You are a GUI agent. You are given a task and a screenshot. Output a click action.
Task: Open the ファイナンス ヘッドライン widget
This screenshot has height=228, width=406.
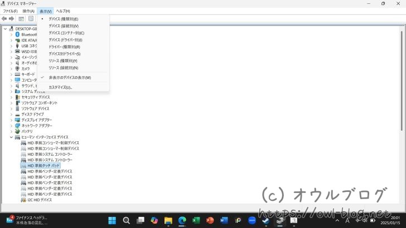pyautogui.click(x=26, y=220)
